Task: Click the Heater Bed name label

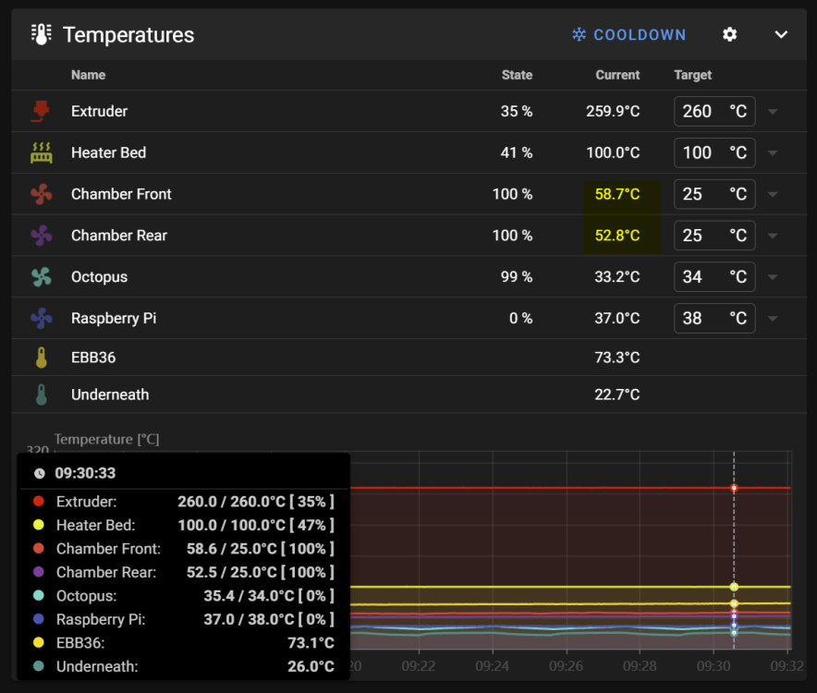Action: coord(108,152)
